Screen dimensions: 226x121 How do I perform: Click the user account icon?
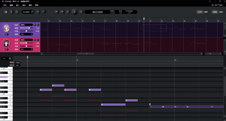tap(212, 5)
